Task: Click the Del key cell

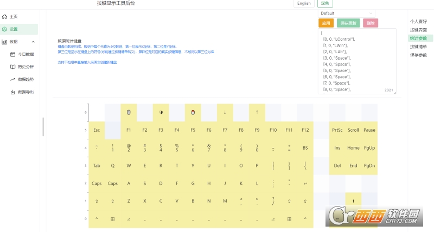Action: 337,166
